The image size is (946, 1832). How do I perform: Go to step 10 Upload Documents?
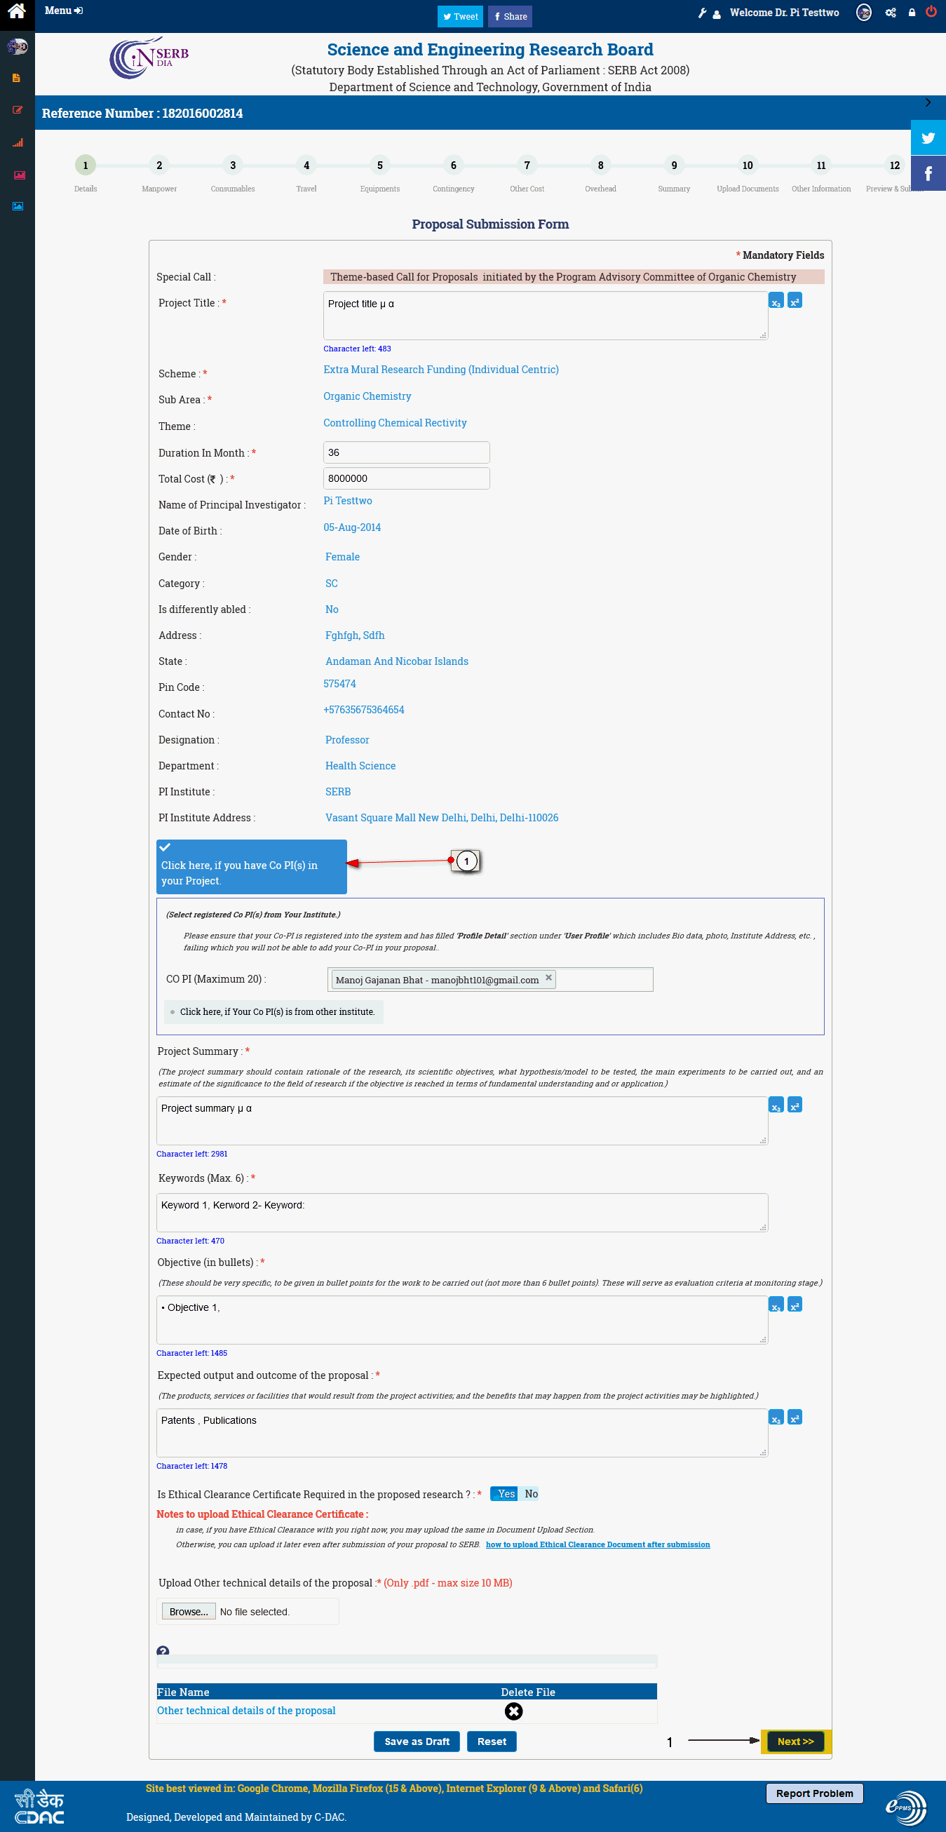748,166
